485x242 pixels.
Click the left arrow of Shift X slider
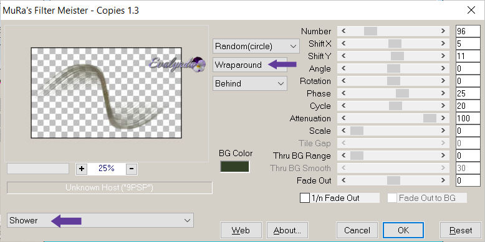pyautogui.click(x=343, y=44)
